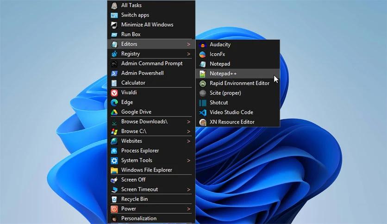This screenshot has width=387, height=224.
Task: Open the Websites menu entry
Action: (151, 141)
